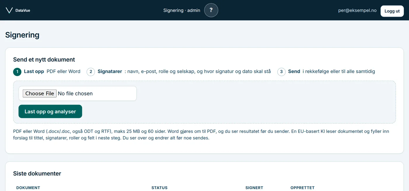Click Last opp og analyser button
Image resolution: width=409 pixels, height=191 pixels.
(50, 112)
